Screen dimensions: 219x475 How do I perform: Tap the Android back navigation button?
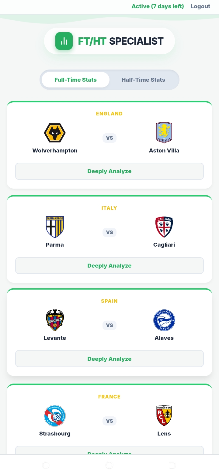click(x=172, y=465)
